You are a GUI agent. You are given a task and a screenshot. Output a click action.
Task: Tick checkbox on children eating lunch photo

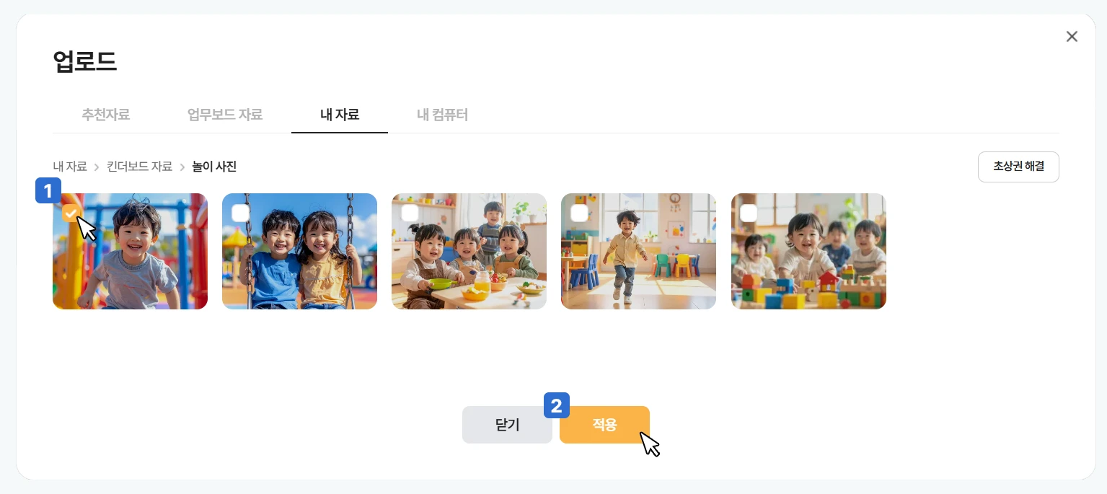(x=410, y=213)
